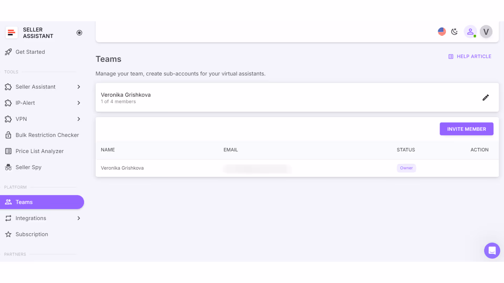Click the "1 of 4 members" text
Image resolution: width=504 pixels, height=283 pixels.
point(118,102)
